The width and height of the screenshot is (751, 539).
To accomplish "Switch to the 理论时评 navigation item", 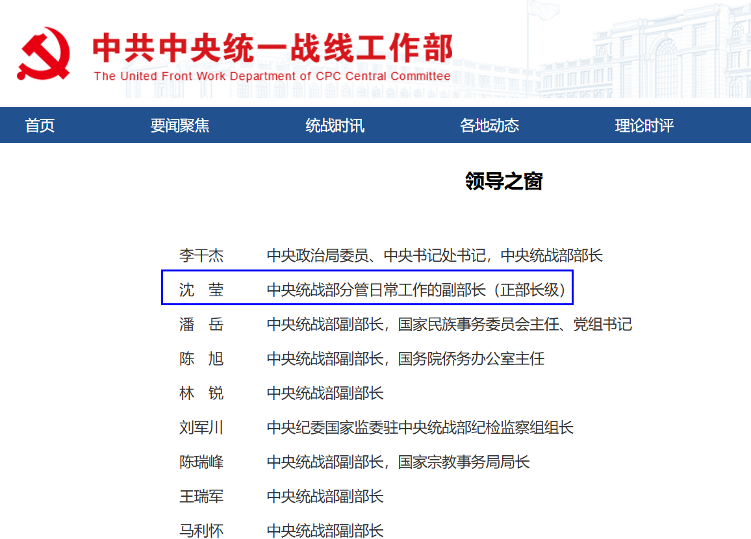I will click(644, 125).
